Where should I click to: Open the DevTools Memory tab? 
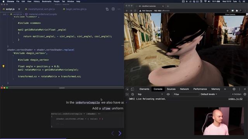click(x=215, y=89)
